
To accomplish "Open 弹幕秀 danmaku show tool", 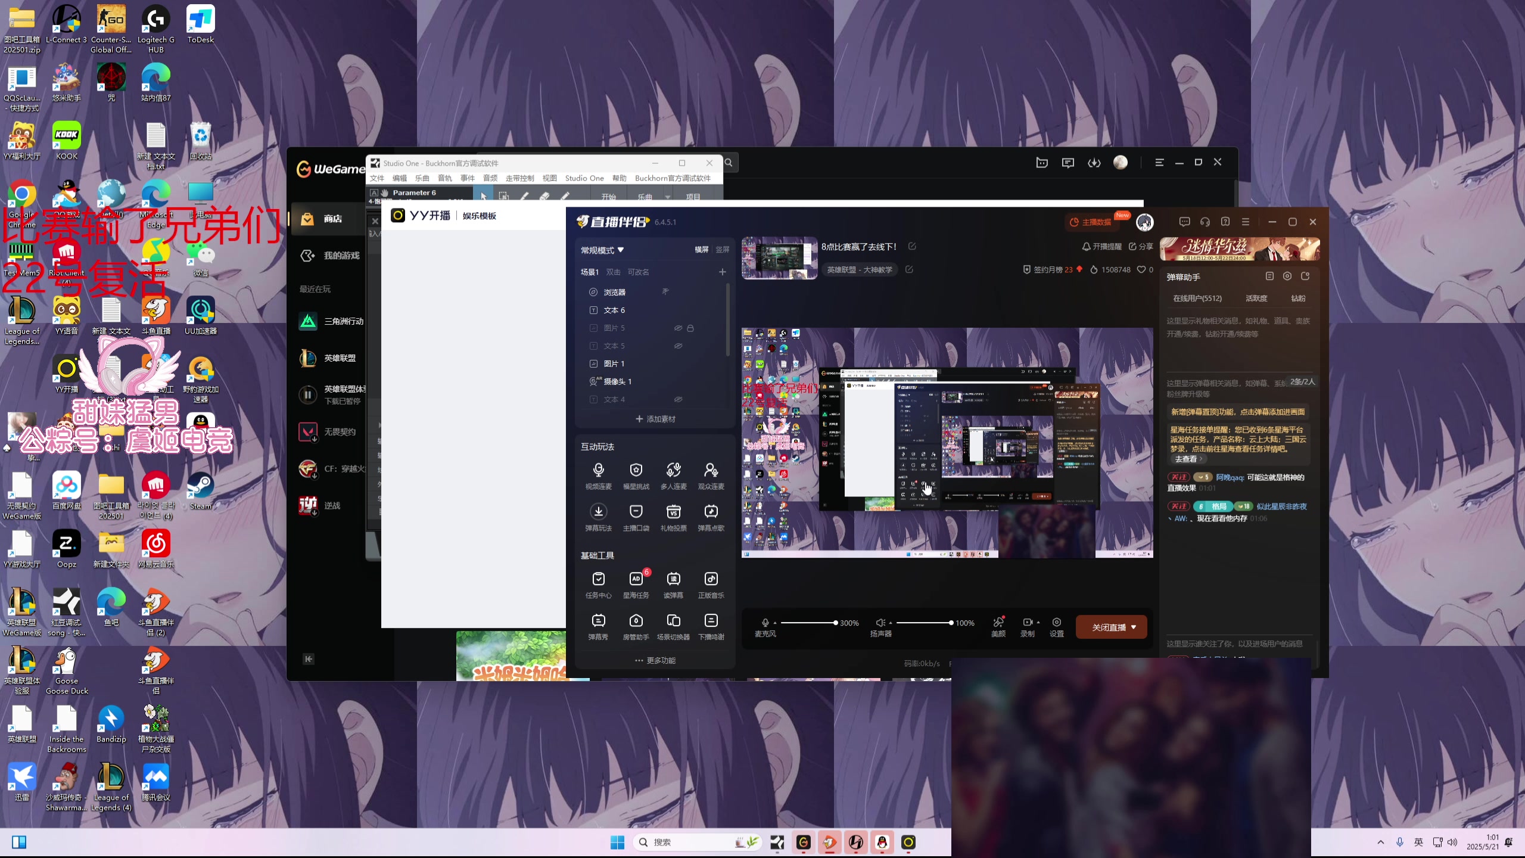I will (x=598, y=627).
